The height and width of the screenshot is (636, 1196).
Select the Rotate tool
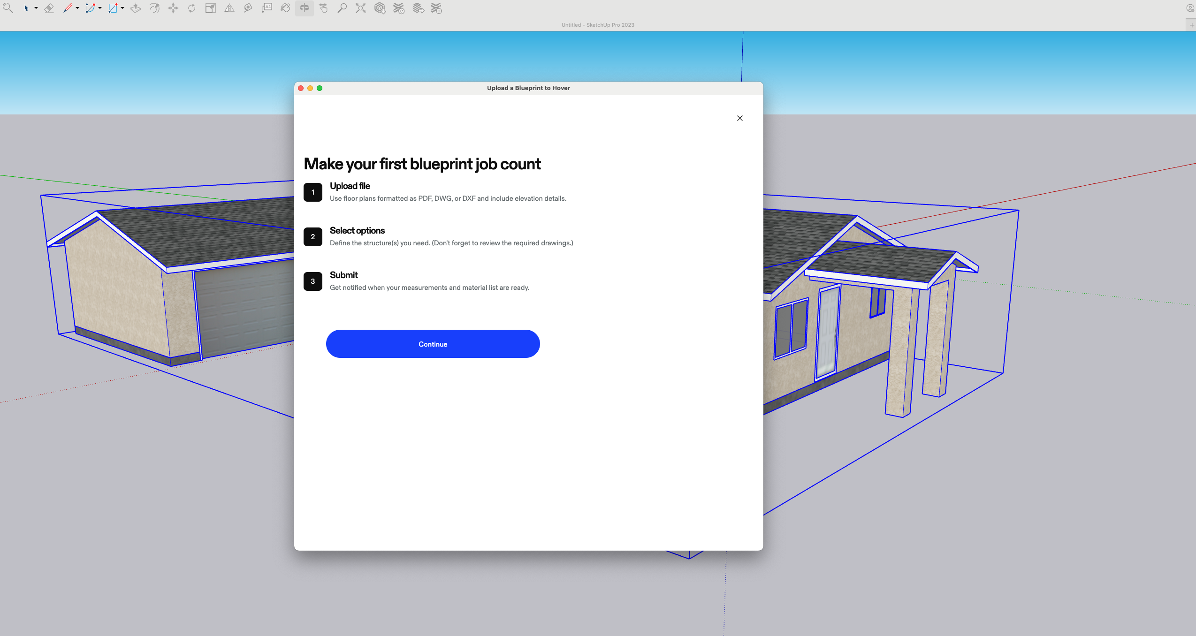click(192, 8)
